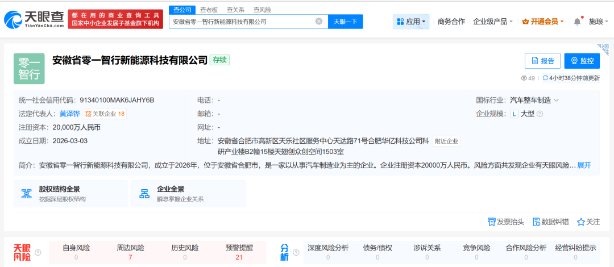The image size is (614, 267).
Task: Select the 预警提醒 21 item
Action: 239,253
